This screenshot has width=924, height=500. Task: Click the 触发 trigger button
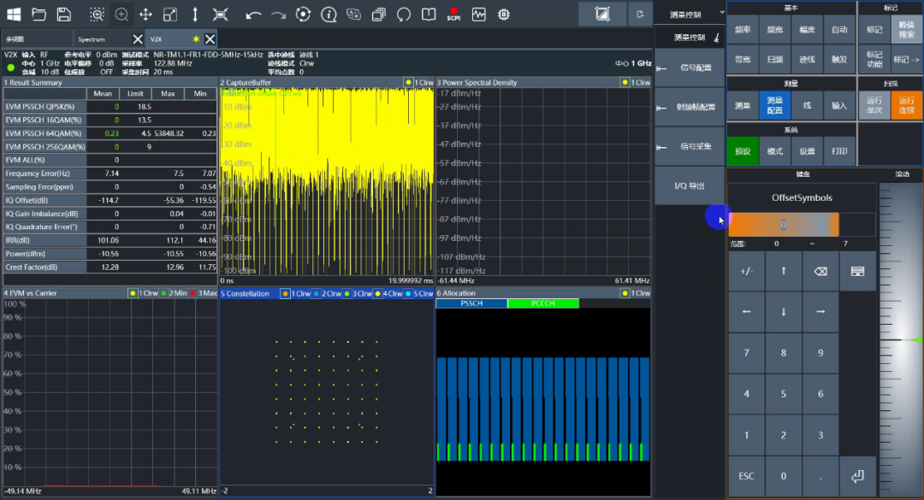point(839,60)
